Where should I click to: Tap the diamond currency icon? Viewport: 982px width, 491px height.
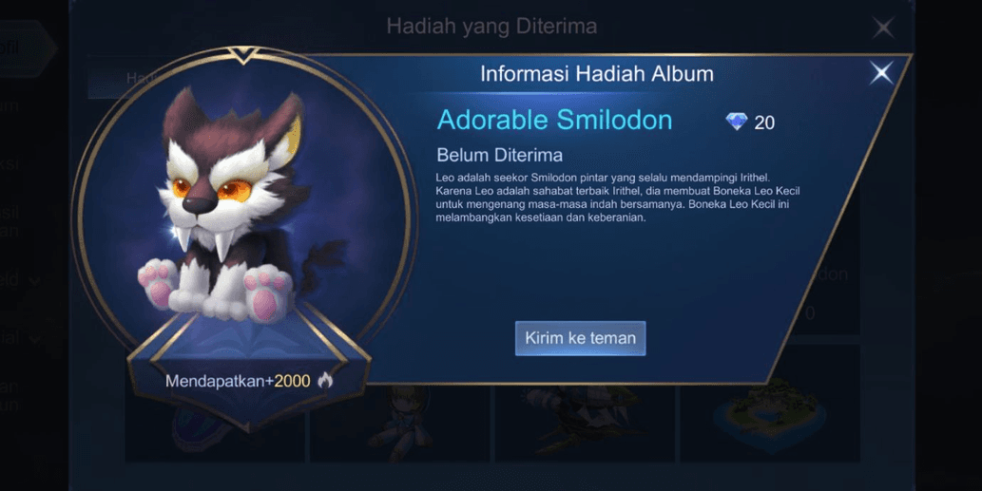[x=737, y=122]
